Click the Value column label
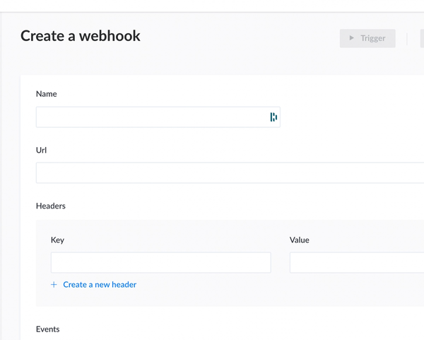 (x=300, y=240)
